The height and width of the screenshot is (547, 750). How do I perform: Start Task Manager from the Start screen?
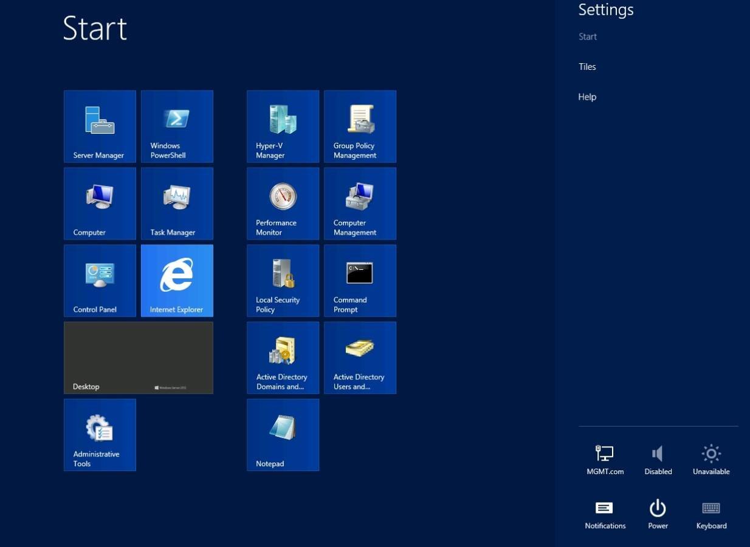point(177,204)
